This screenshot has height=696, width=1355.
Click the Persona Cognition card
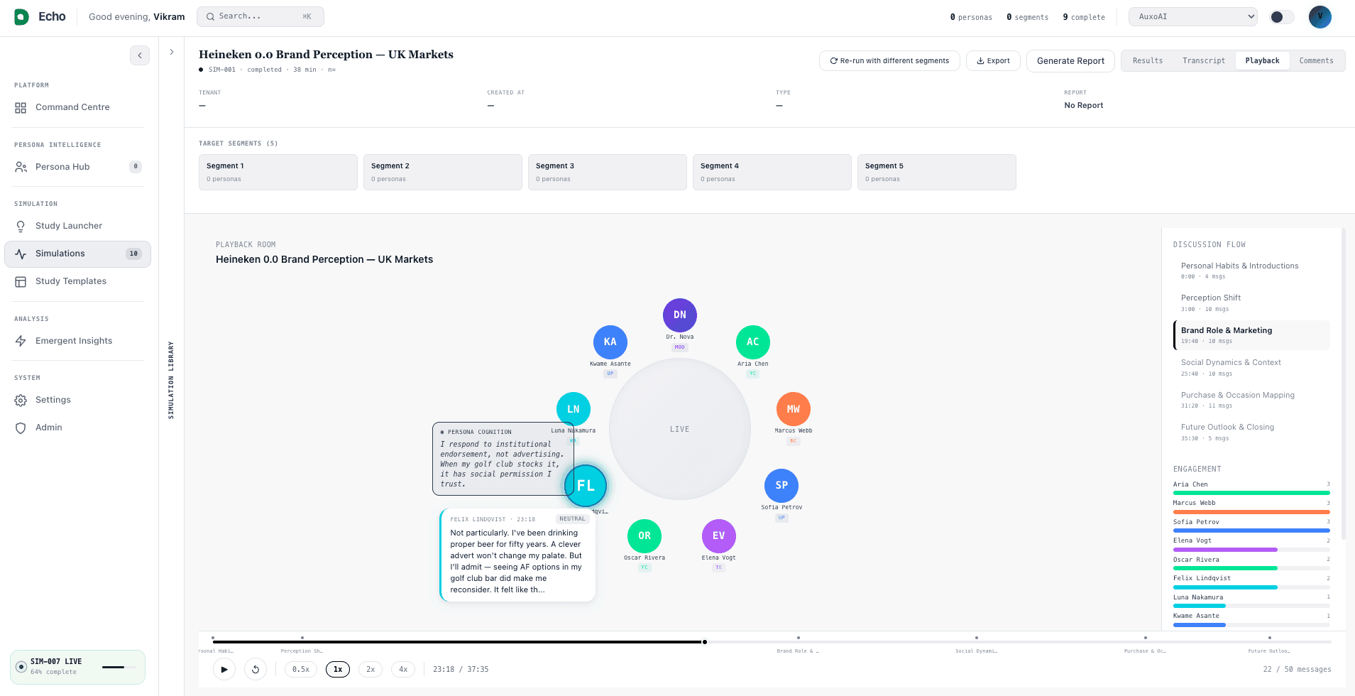pyautogui.click(x=503, y=459)
